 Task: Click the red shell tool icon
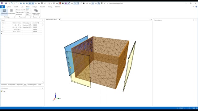point(60,3)
